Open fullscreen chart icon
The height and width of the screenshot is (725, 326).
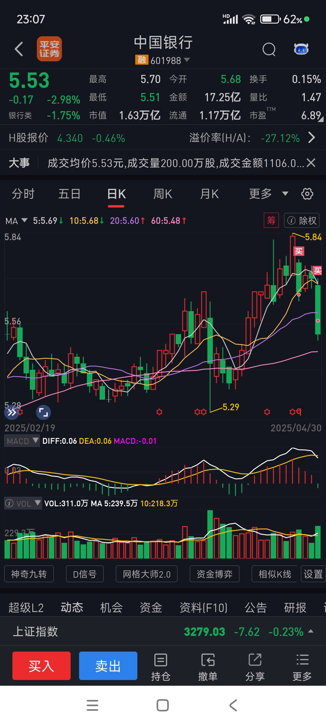(43, 412)
